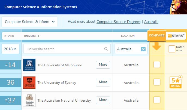Click the Computer Science & Information Systems heading

(41, 7)
